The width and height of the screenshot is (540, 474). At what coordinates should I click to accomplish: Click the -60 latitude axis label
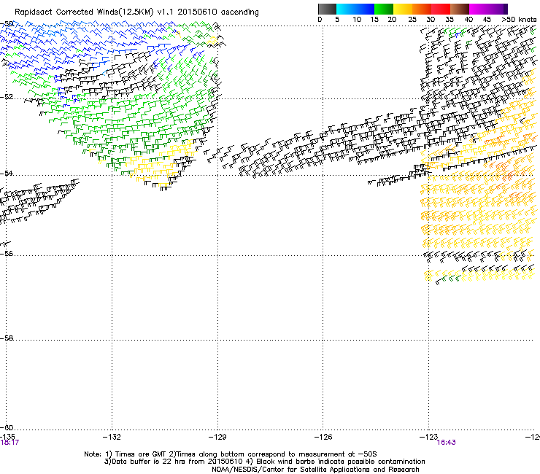[x=7, y=428]
